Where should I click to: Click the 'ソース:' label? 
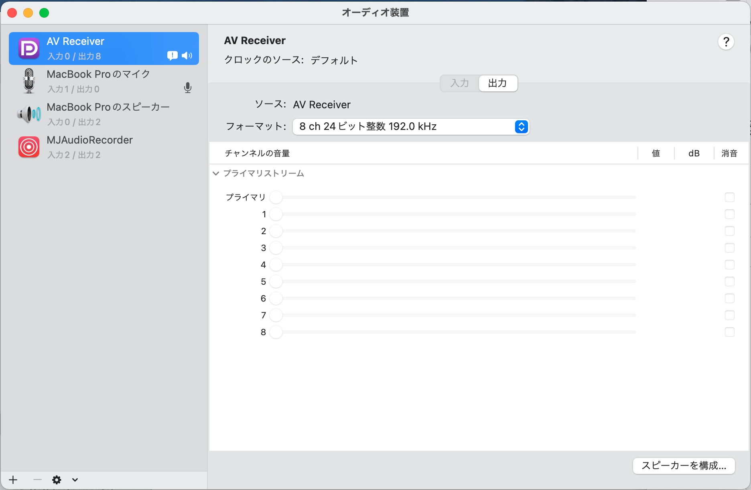270,104
